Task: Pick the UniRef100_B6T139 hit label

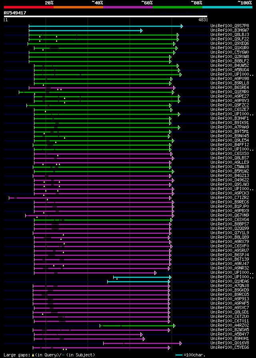Action: pyautogui.click(x=230, y=259)
